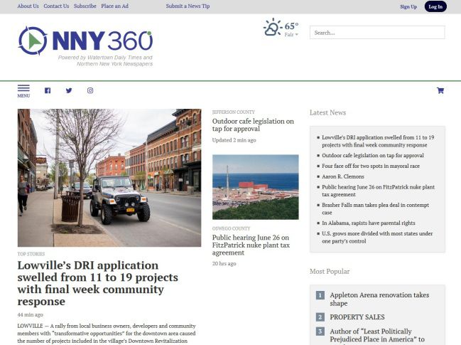The height and width of the screenshot is (345, 461).
Task: Open the Contact Us link
Action: click(x=56, y=6)
